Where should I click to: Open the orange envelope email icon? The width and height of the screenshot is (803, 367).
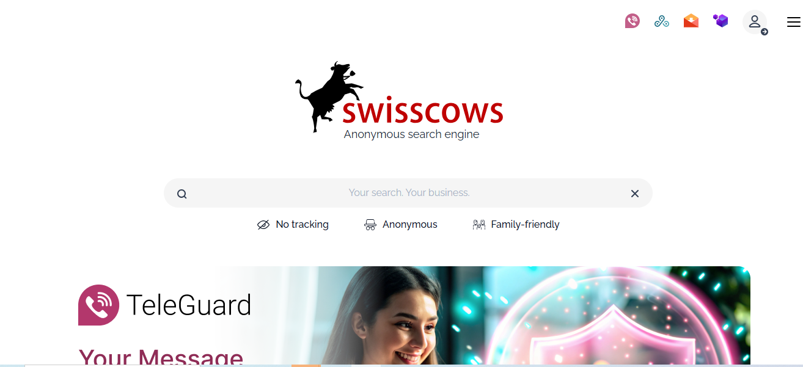coord(691,21)
